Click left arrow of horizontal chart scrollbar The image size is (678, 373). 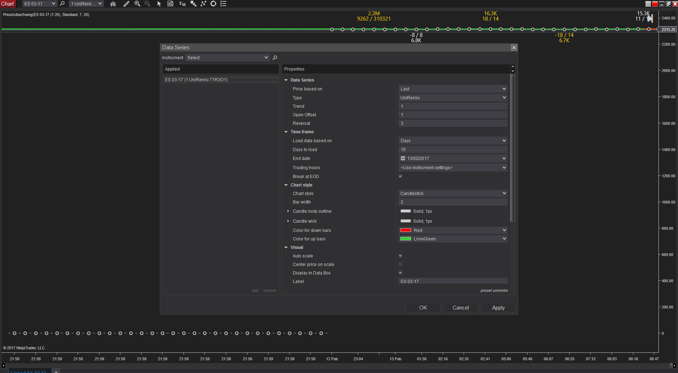(x=3, y=366)
